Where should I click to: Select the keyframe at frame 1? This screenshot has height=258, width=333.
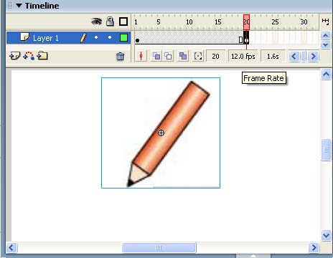[137, 40]
